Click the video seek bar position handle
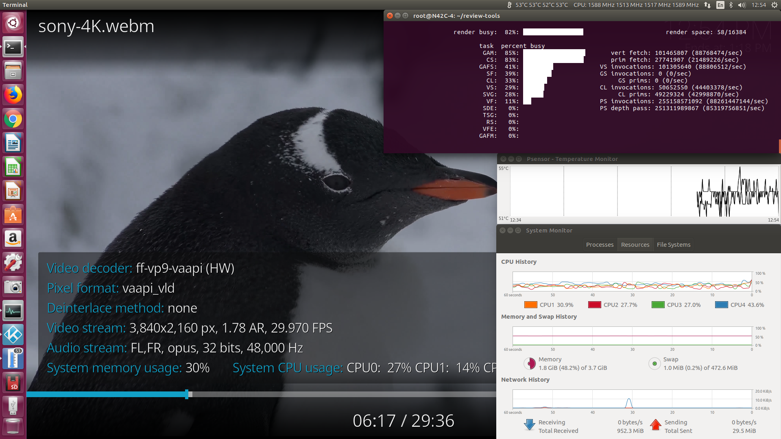 click(x=187, y=394)
